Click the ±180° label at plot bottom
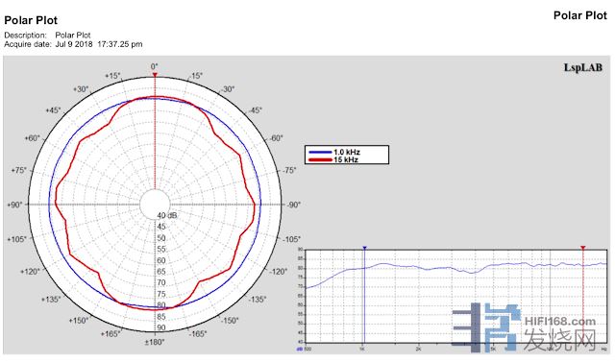This screenshot has height=363, width=615. 155,342
